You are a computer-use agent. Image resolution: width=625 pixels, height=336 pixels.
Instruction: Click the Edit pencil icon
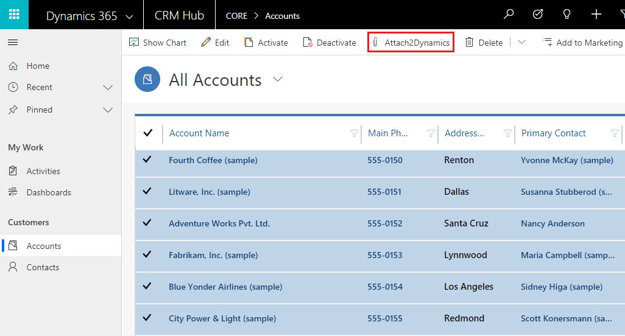(206, 42)
